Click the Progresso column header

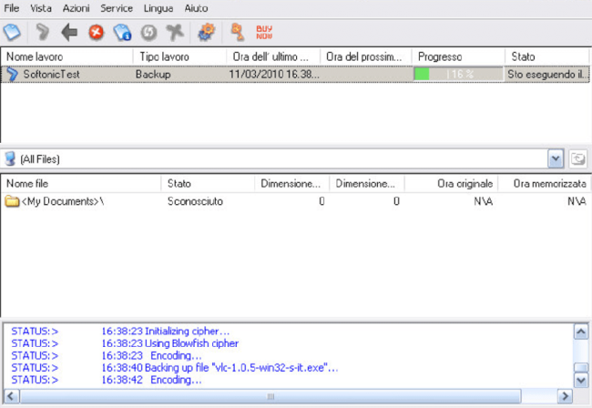(x=458, y=56)
